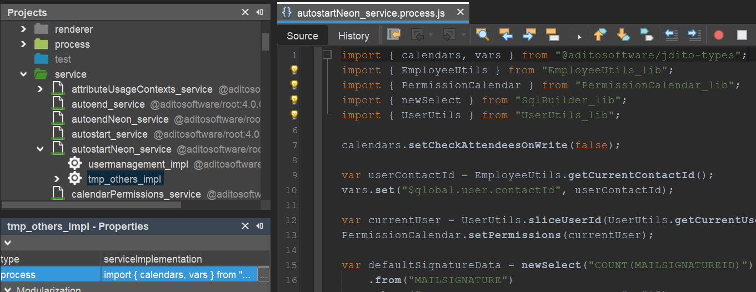Collapse autostartNeon_service node
756x292 pixels.
[40, 149]
